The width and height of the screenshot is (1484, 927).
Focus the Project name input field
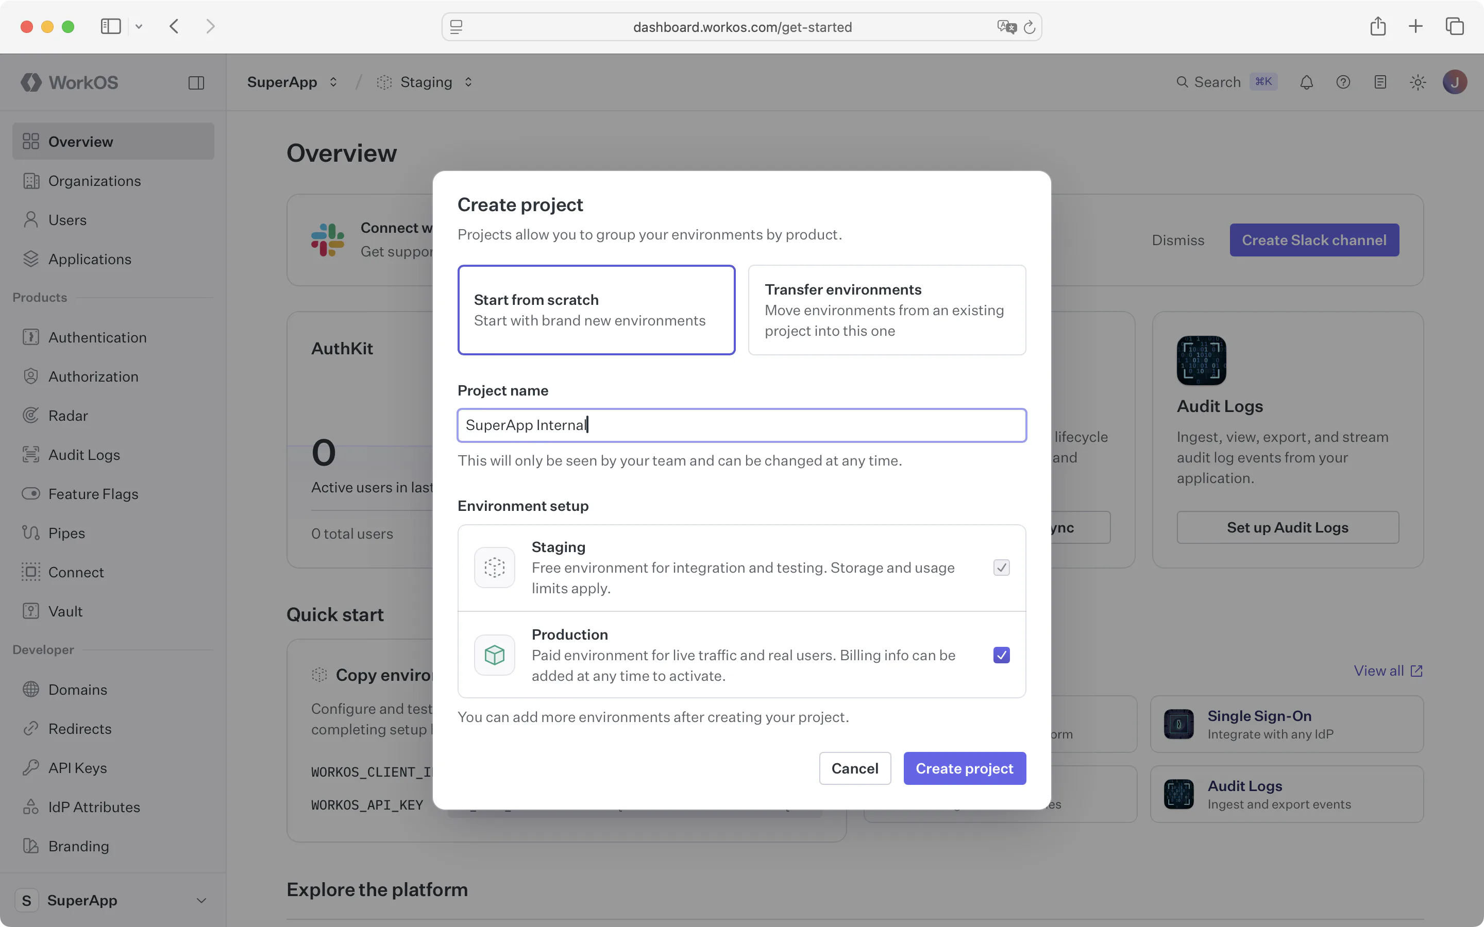tap(741, 425)
